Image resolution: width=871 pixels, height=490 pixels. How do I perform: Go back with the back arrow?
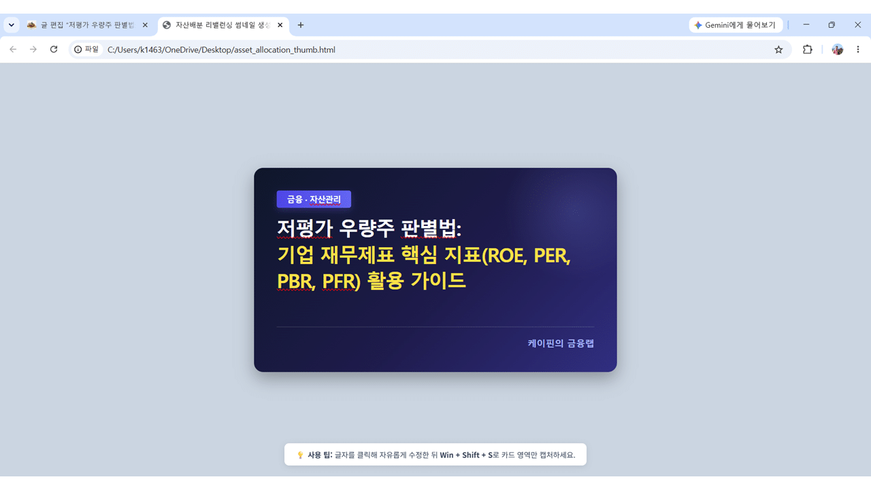(x=13, y=50)
